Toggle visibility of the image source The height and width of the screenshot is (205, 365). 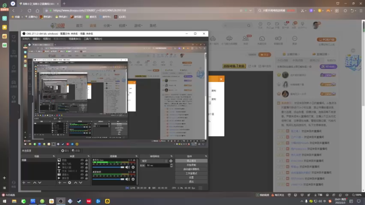click(x=82, y=160)
